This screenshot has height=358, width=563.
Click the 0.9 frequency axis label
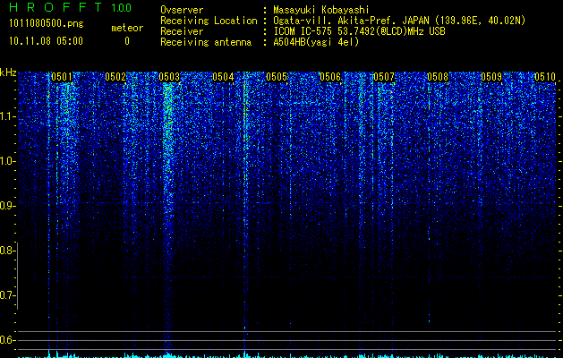[x=6, y=206]
